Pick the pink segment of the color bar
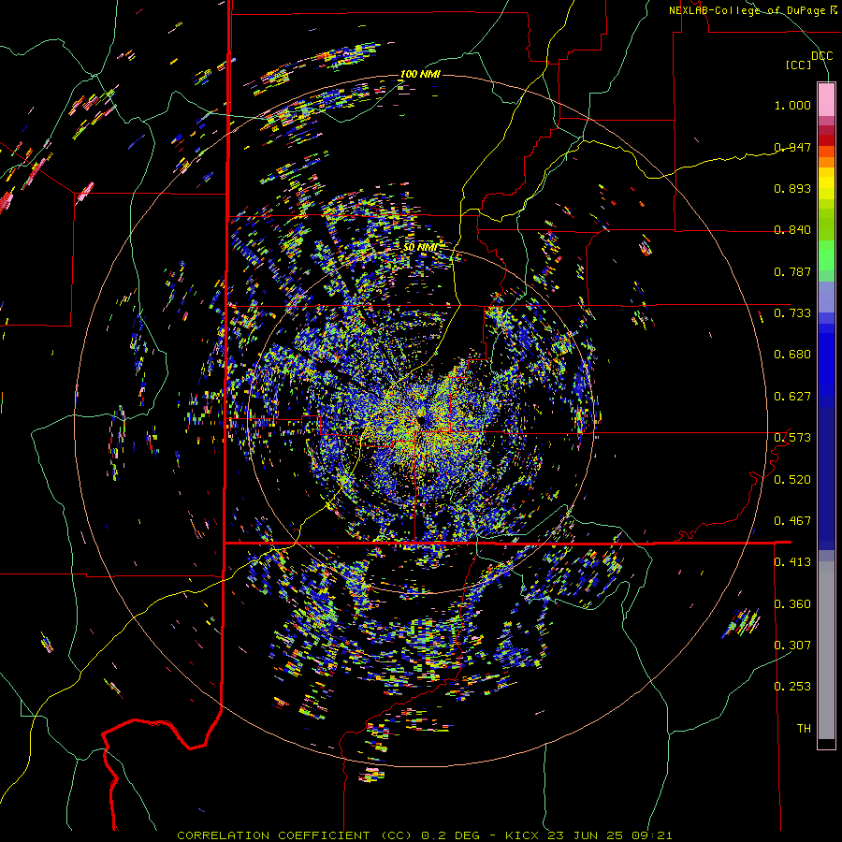Image resolution: width=842 pixels, height=842 pixels. pos(826,99)
